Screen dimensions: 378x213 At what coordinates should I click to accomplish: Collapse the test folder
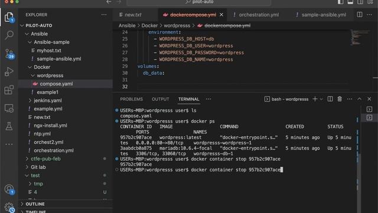pos(27,176)
